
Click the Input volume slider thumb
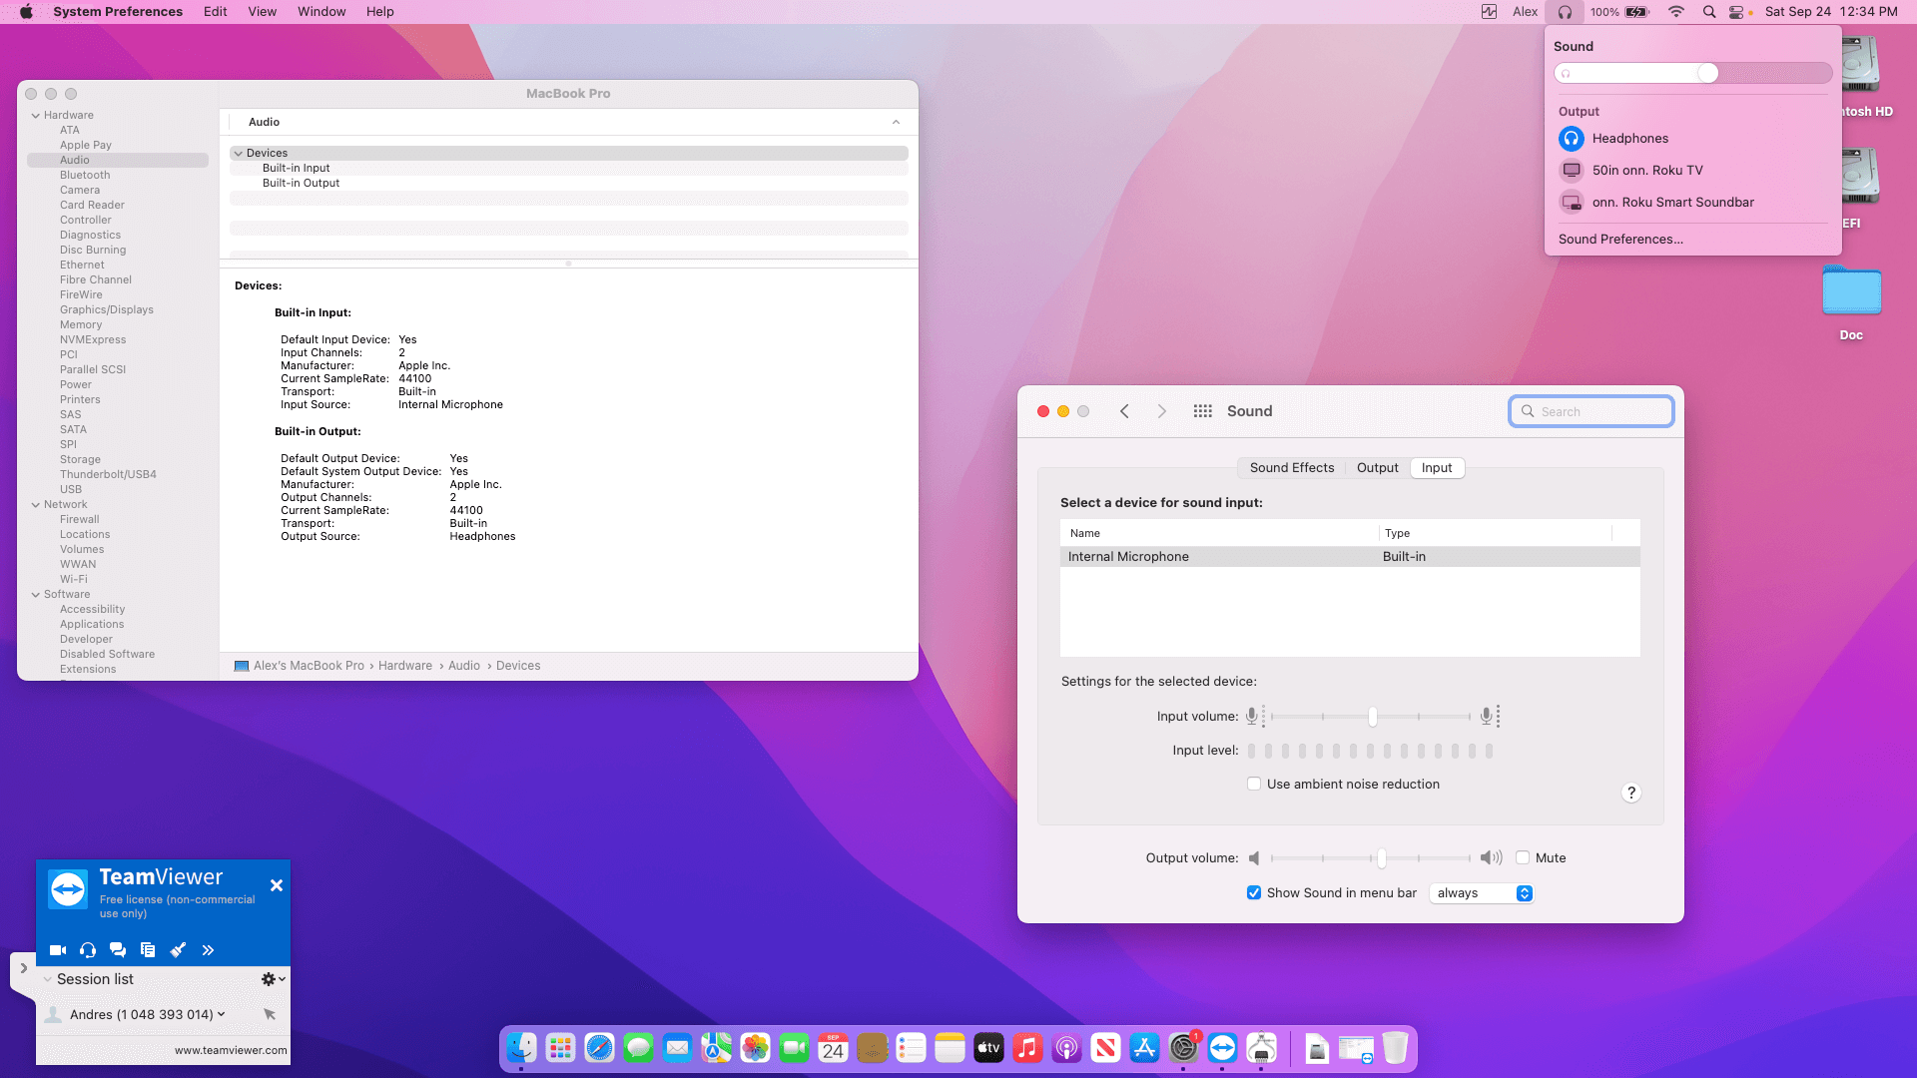point(1373,717)
